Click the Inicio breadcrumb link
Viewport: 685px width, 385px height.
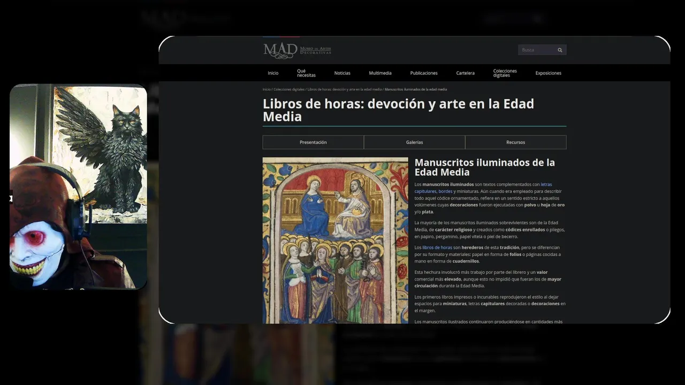267,89
